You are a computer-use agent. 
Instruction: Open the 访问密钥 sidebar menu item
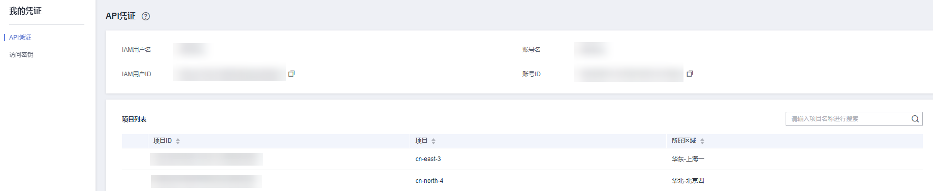(x=21, y=55)
